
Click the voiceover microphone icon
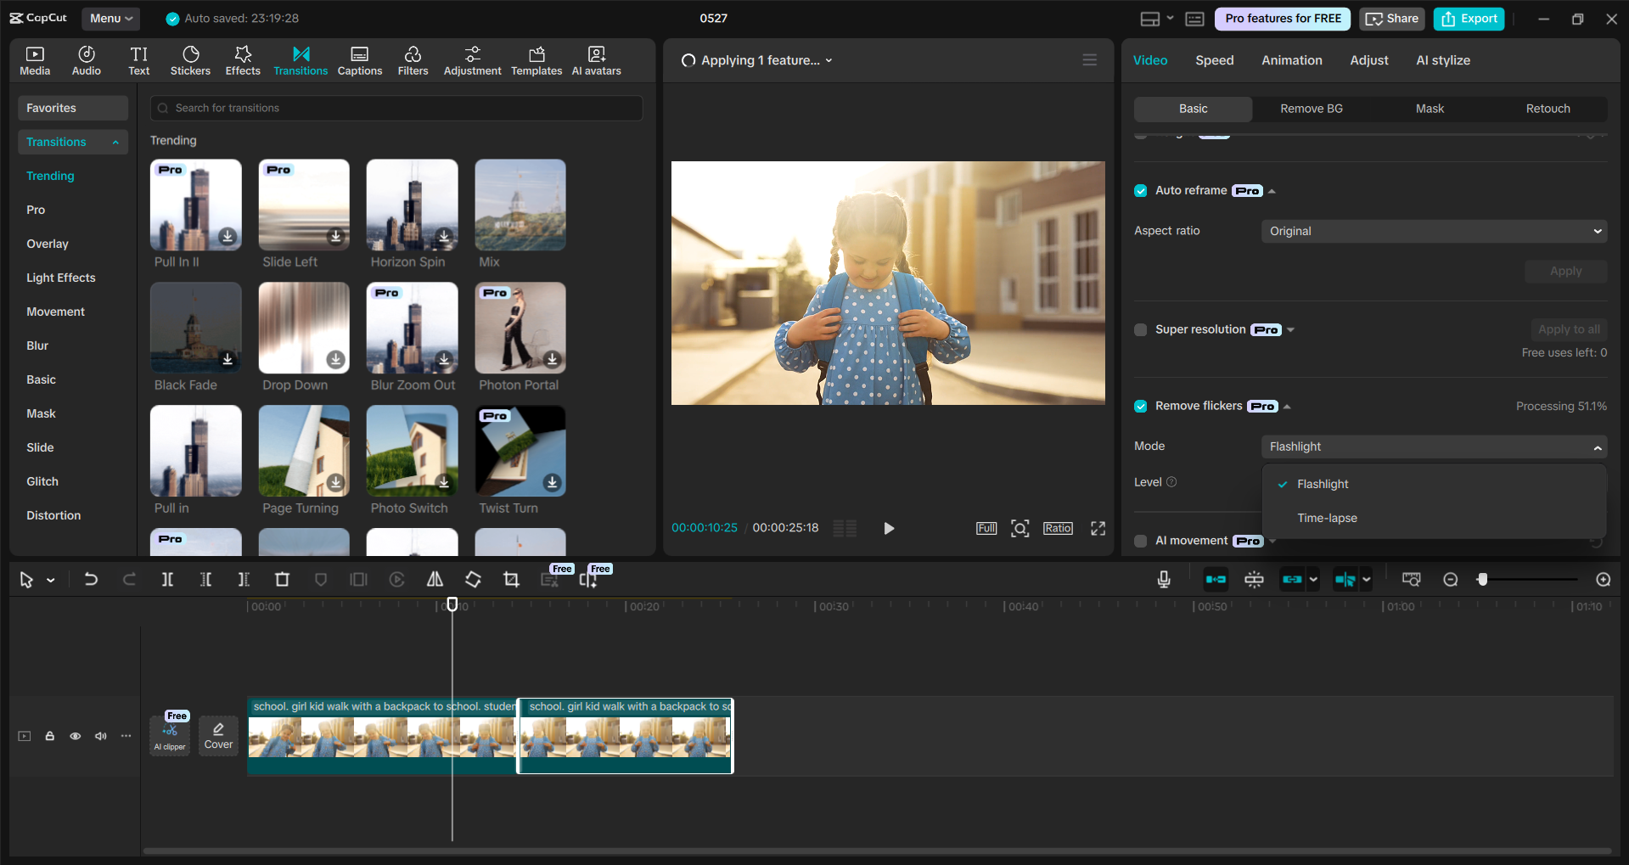[1163, 579]
